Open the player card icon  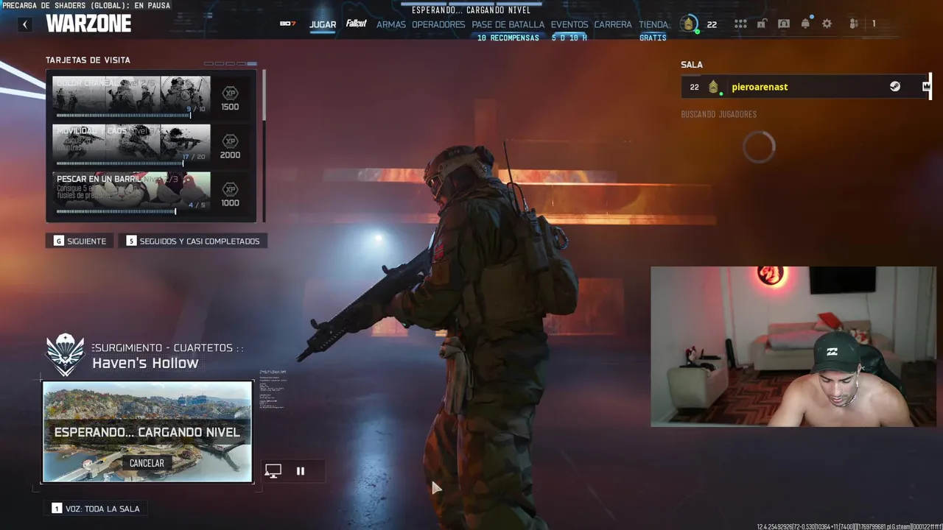(x=784, y=24)
